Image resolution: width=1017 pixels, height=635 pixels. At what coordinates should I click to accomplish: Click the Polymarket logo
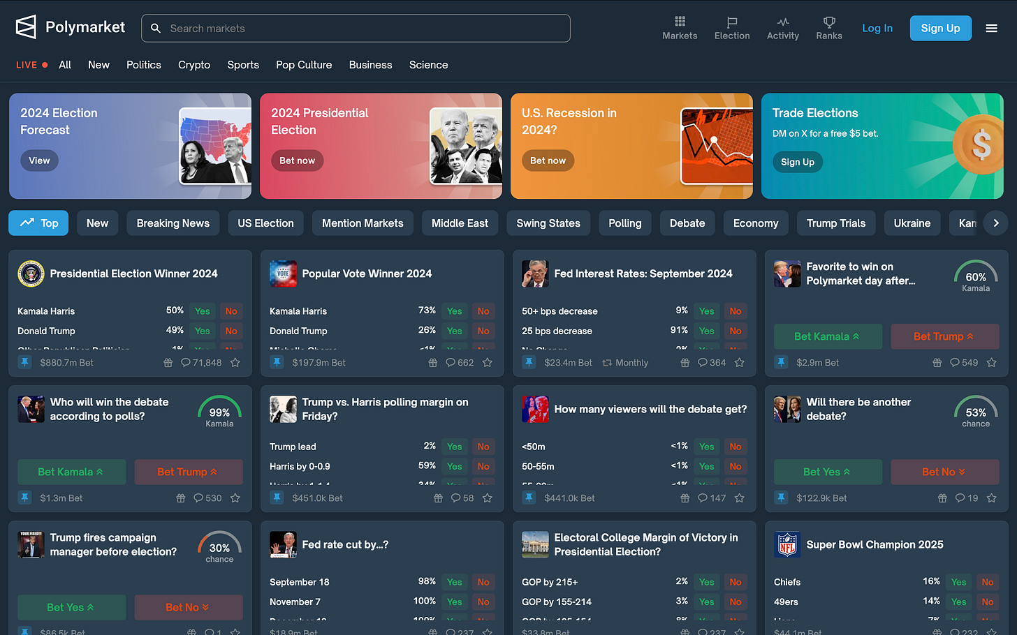(x=71, y=27)
